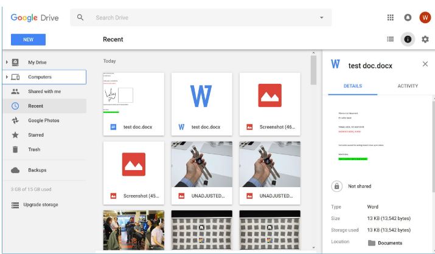Viewport: 435px width, 254px height.
Task: Click the file list scrollbar thumb
Action: pos(313,70)
